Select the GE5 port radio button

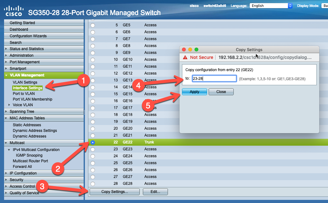click(93, 25)
